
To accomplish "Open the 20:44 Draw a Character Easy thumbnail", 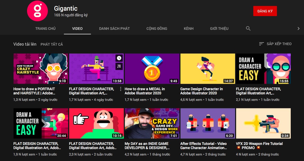I will tap(41, 123).
